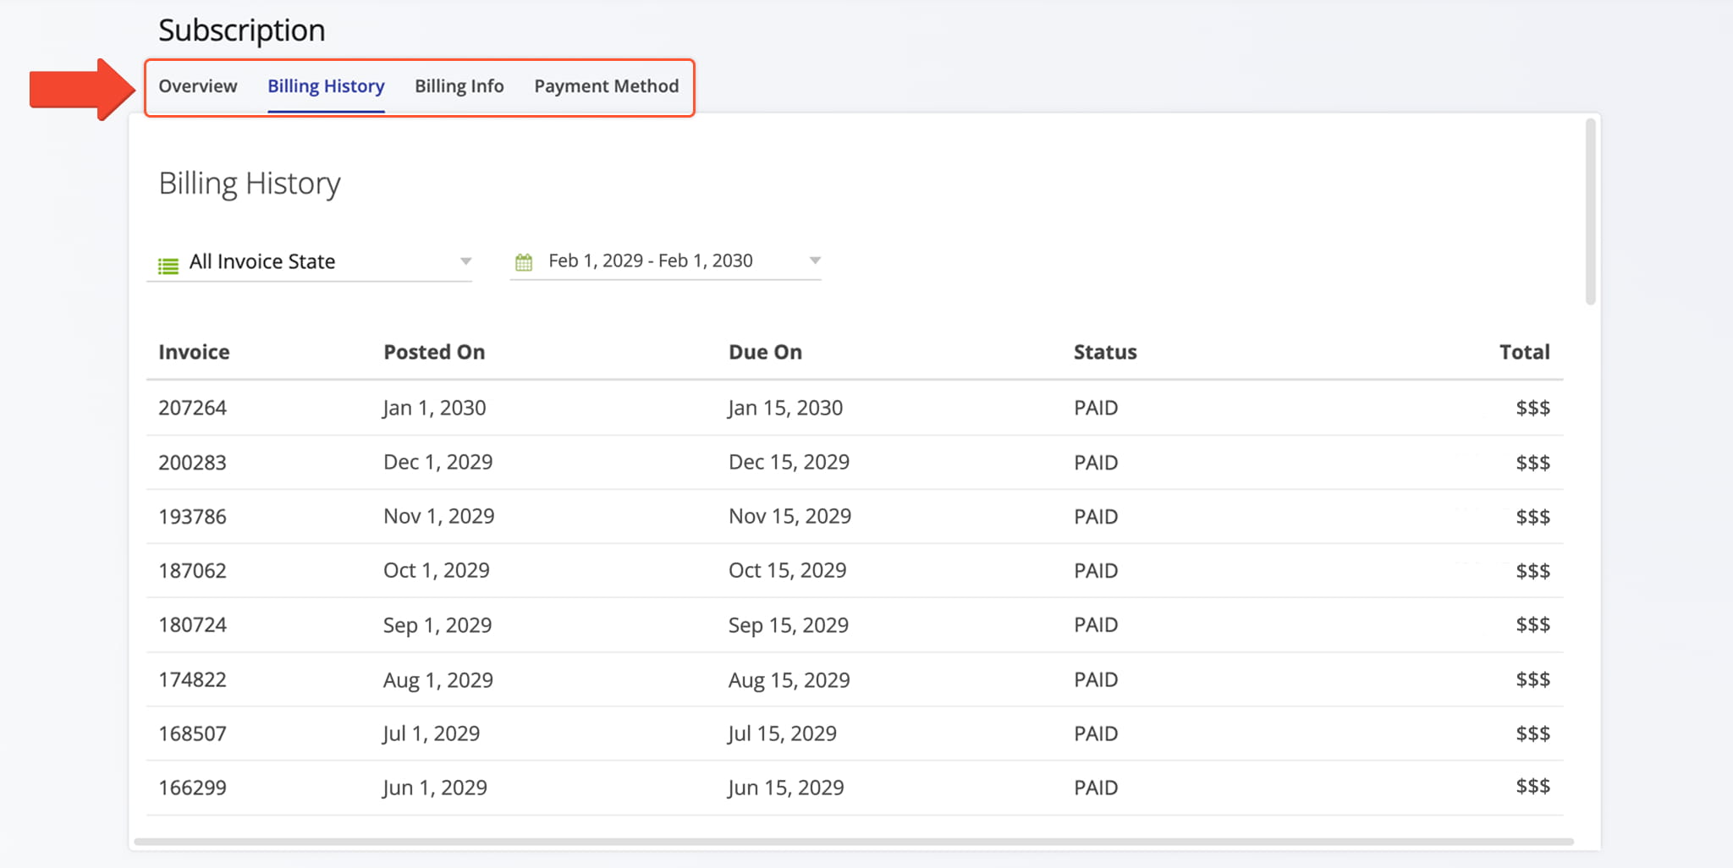
Task: Click the vertical scrollbar of billing panel
Action: 1590,212
